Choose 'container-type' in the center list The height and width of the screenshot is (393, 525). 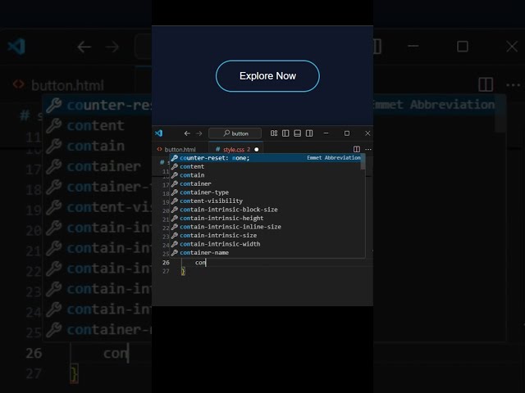click(265, 192)
